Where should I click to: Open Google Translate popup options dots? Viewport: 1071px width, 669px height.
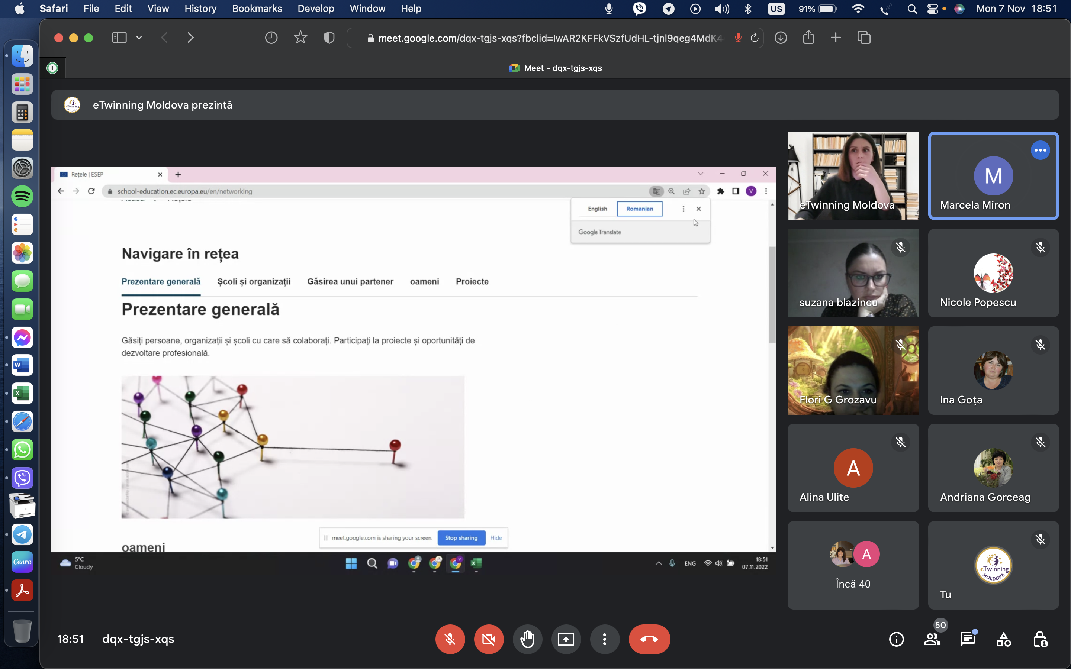pyautogui.click(x=683, y=209)
